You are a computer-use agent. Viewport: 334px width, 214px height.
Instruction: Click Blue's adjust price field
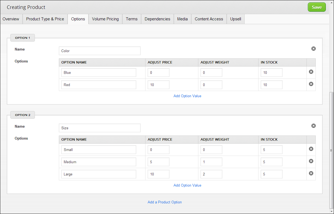[159, 73]
